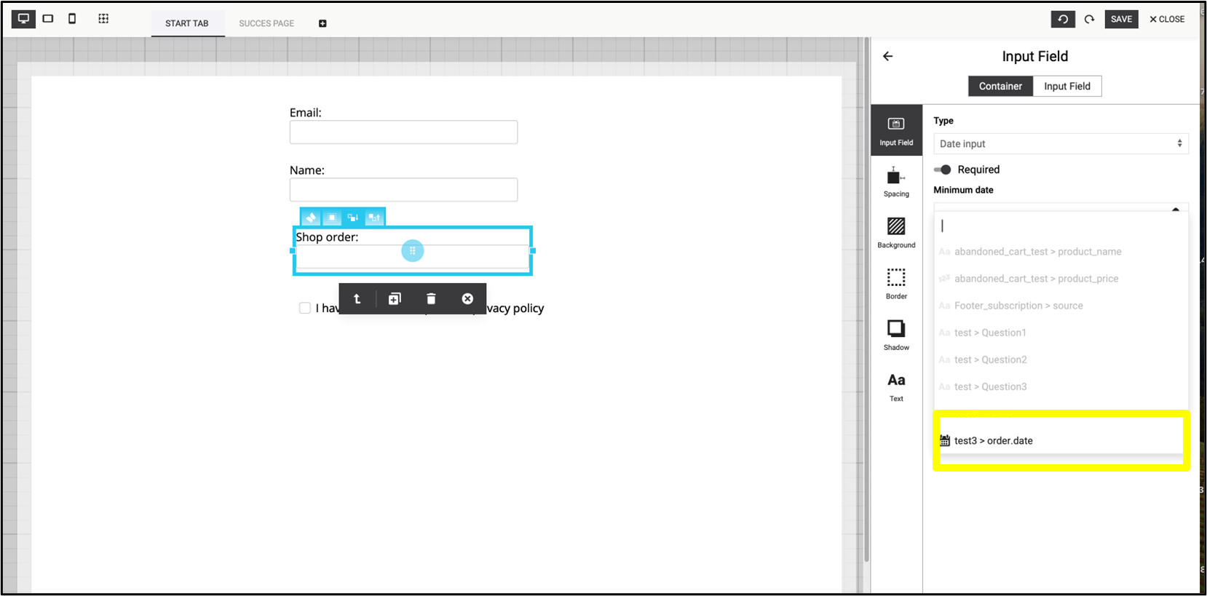Select parent element with the up-arrow icon
Screen dimensions: 1207x596
(357, 298)
